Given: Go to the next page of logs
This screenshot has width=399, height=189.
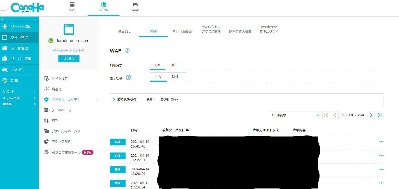Looking at the screenshot, I should [371, 115].
